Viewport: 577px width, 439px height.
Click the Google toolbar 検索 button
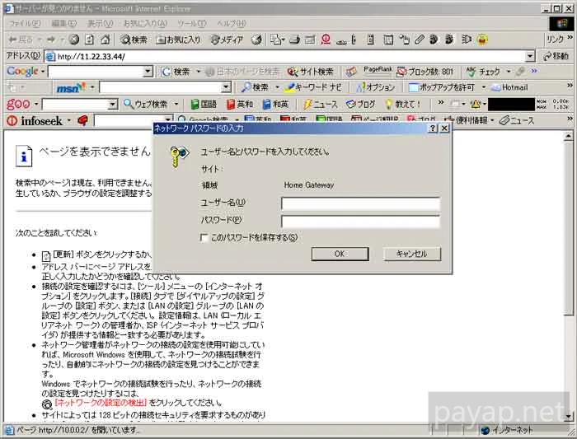coord(176,72)
